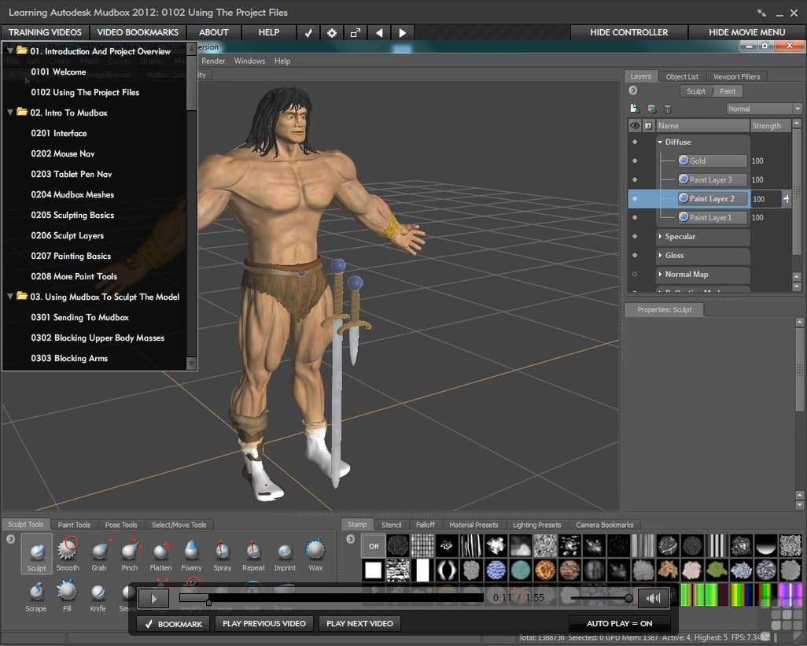The height and width of the screenshot is (646, 807).
Task: Select the Off stamp thumbnail
Action: click(x=373, y=546)
